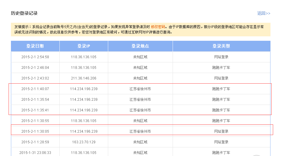
Task: Click 网站登录 in the 2:43:02 row
Action: click(x=221, y=78)
